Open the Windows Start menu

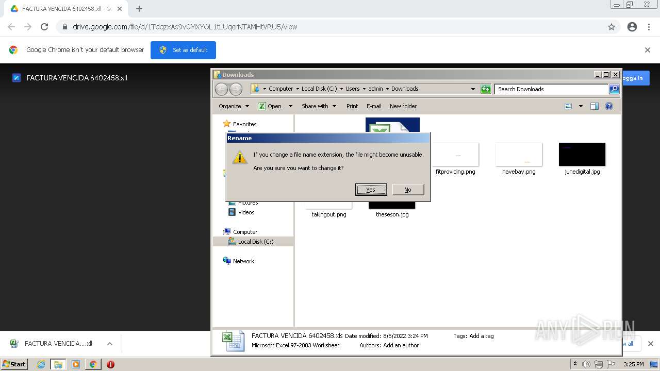pos(14,364)
